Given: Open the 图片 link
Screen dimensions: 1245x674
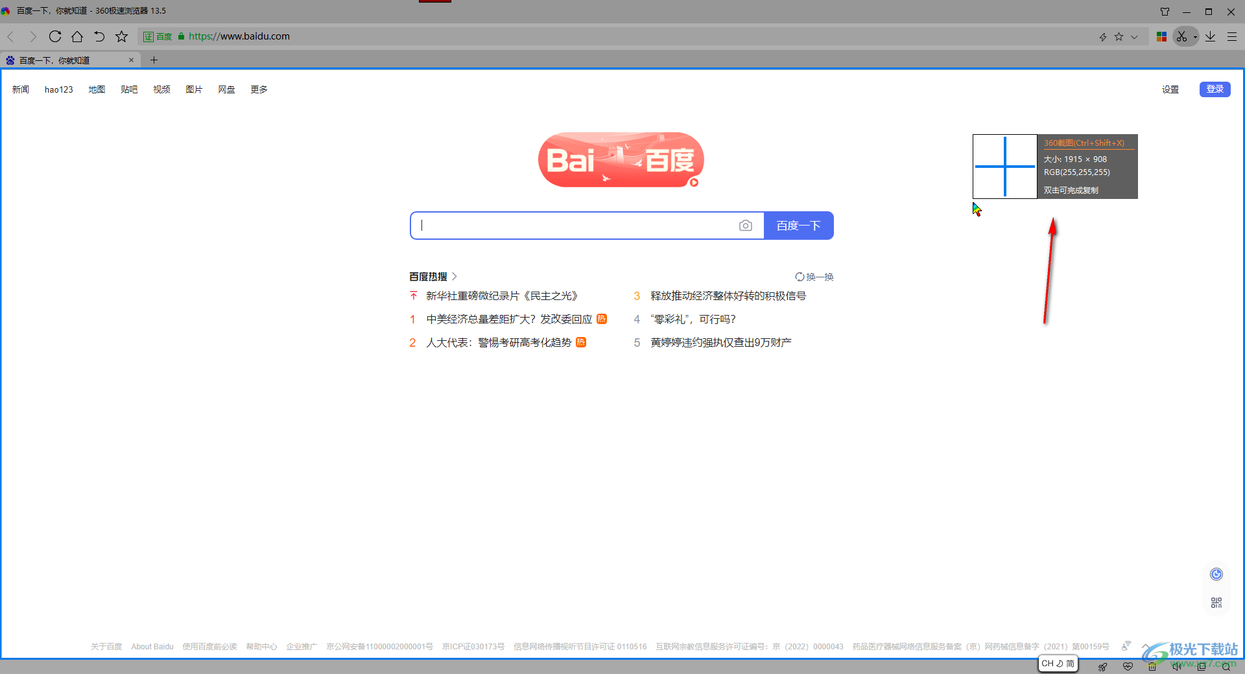Looking at the screenshot, I should pyautogui.click(x=194, y=89).
